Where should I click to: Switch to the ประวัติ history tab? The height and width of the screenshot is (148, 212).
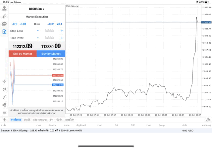click(x=27, y=120)
